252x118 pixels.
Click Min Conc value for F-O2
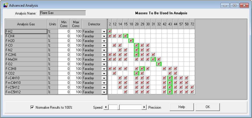(64, 64)
